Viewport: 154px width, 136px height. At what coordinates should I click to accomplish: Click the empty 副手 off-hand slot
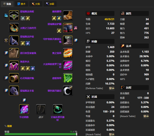tap(41, 109)
